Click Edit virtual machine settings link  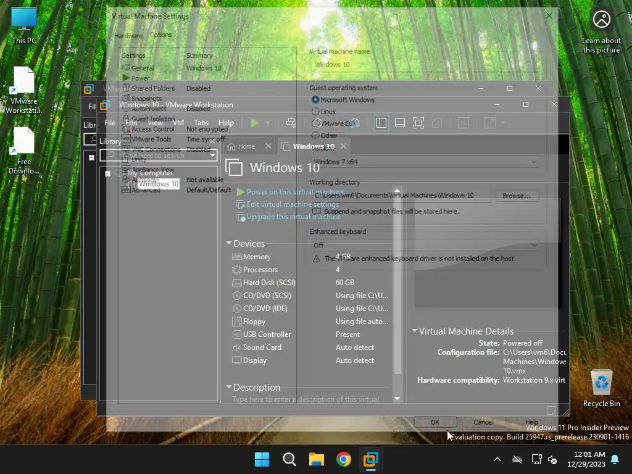[x=293, y=204]
